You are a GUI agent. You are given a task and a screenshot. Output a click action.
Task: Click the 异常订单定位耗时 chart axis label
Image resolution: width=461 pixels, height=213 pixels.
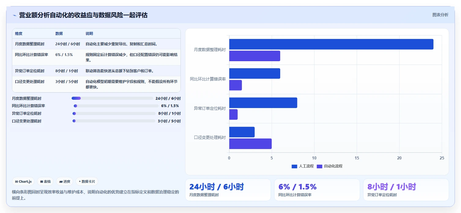210,108
